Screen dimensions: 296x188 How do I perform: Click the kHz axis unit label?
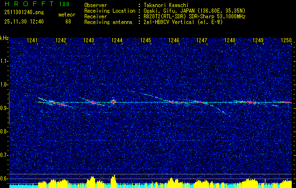4,38
